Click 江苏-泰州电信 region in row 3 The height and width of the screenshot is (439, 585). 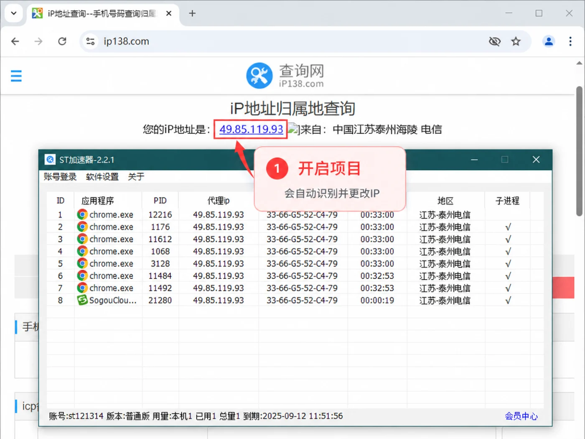click(445, 239)
